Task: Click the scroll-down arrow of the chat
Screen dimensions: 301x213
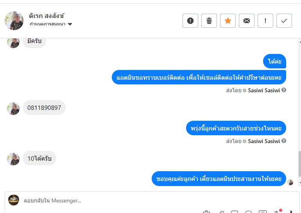Action: 299,183
